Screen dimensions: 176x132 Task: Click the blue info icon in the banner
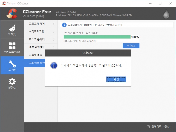click(64, 25)
